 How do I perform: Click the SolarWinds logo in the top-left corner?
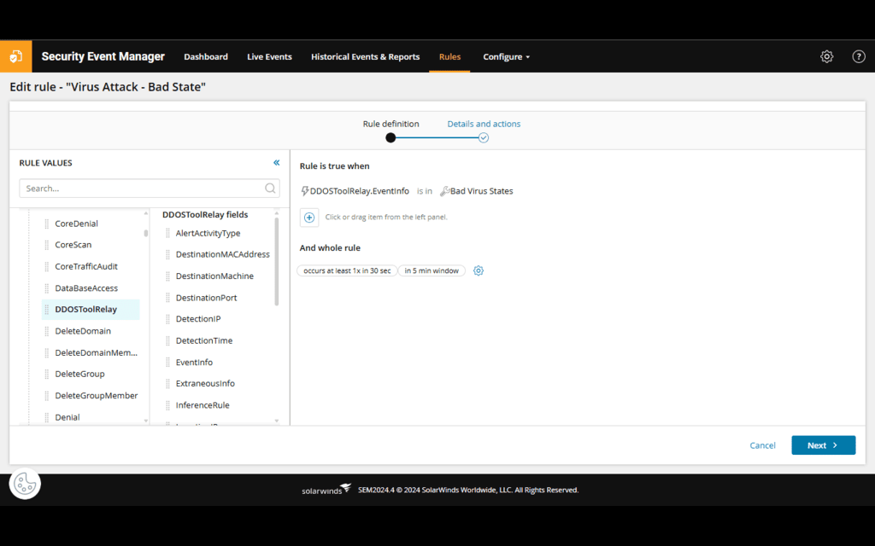click(x=16, y=56)
